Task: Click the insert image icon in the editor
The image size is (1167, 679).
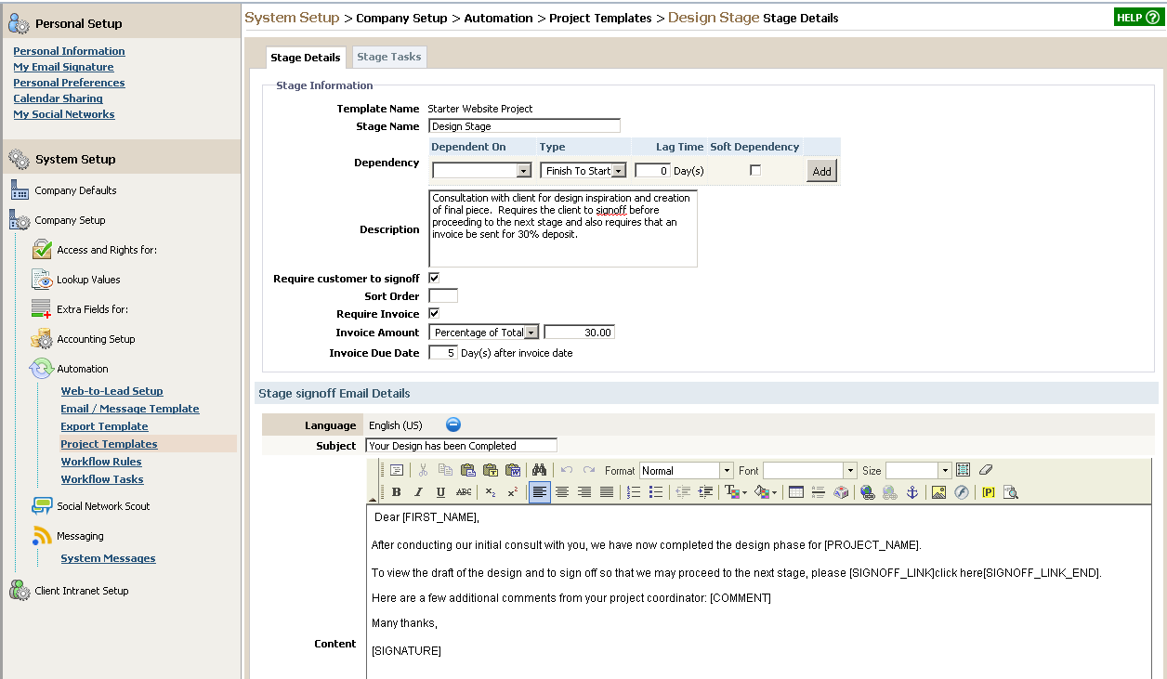Action: pos(938,492)
